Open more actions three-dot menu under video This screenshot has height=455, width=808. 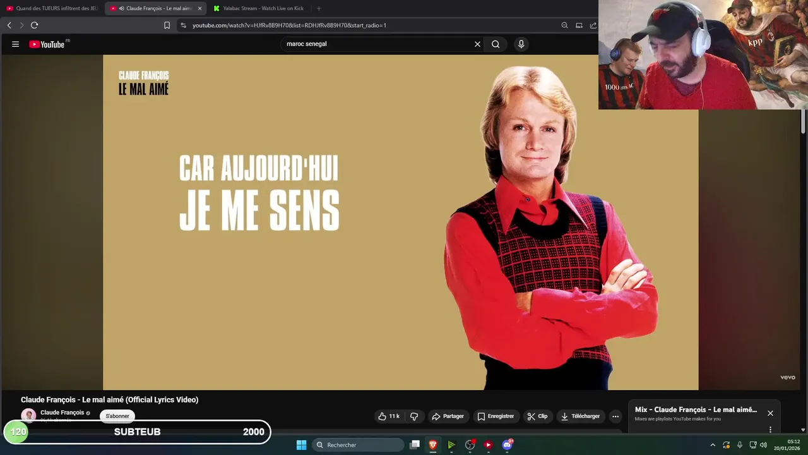615,416
